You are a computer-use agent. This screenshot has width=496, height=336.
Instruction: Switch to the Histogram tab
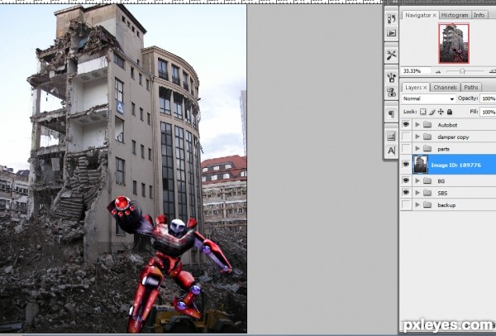pos(455,15)
